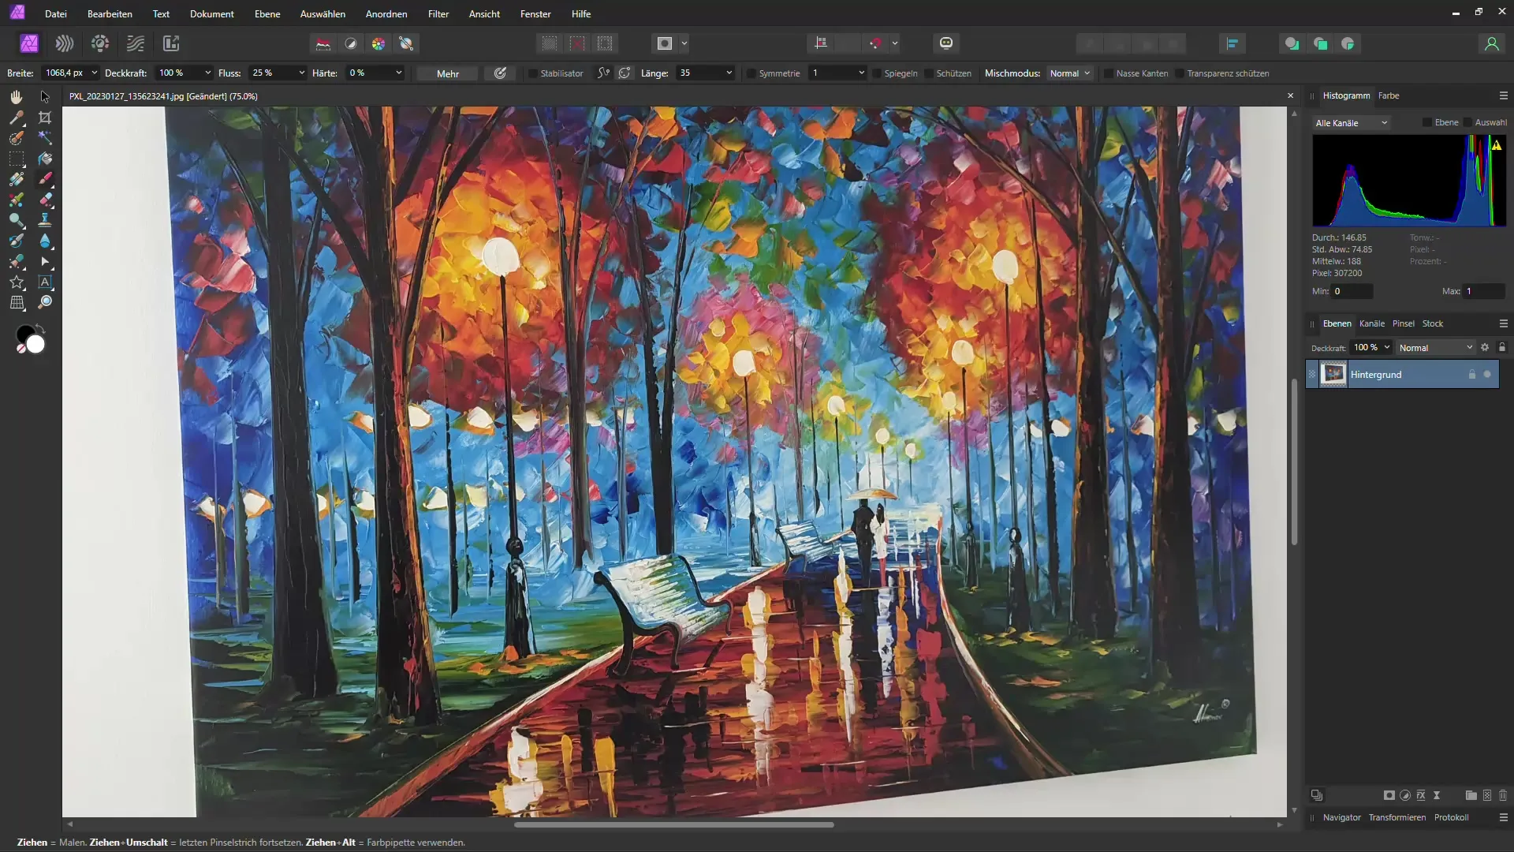1514x852 pixels.
Task: Select the Hand view tool
Action: point(17,96)
